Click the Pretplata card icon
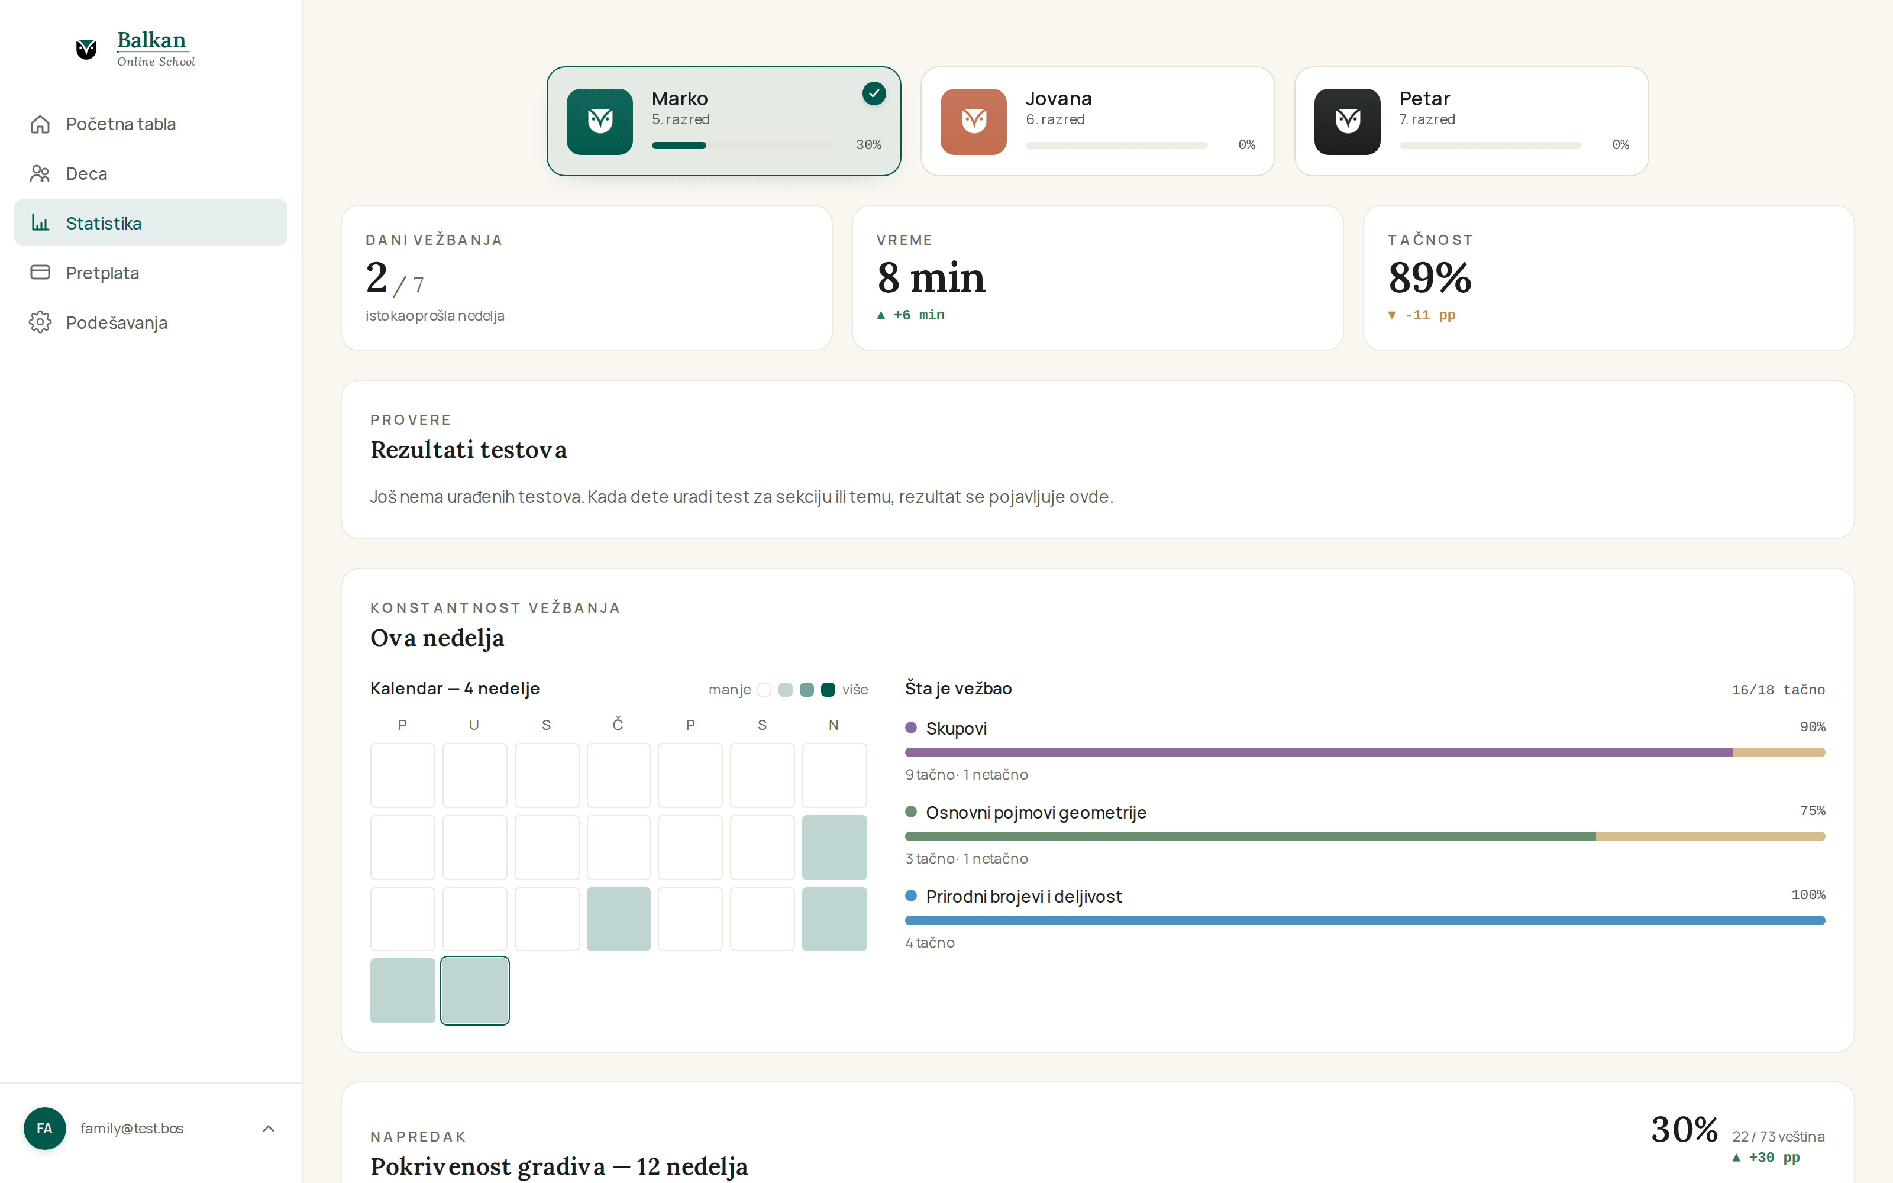The height and width of the screenshot is (1183, 1893). 40,272
